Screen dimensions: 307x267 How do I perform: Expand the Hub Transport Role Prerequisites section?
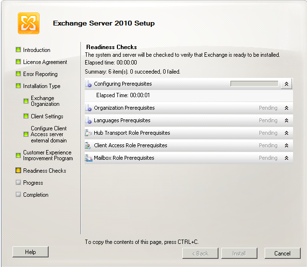[286, 133]
